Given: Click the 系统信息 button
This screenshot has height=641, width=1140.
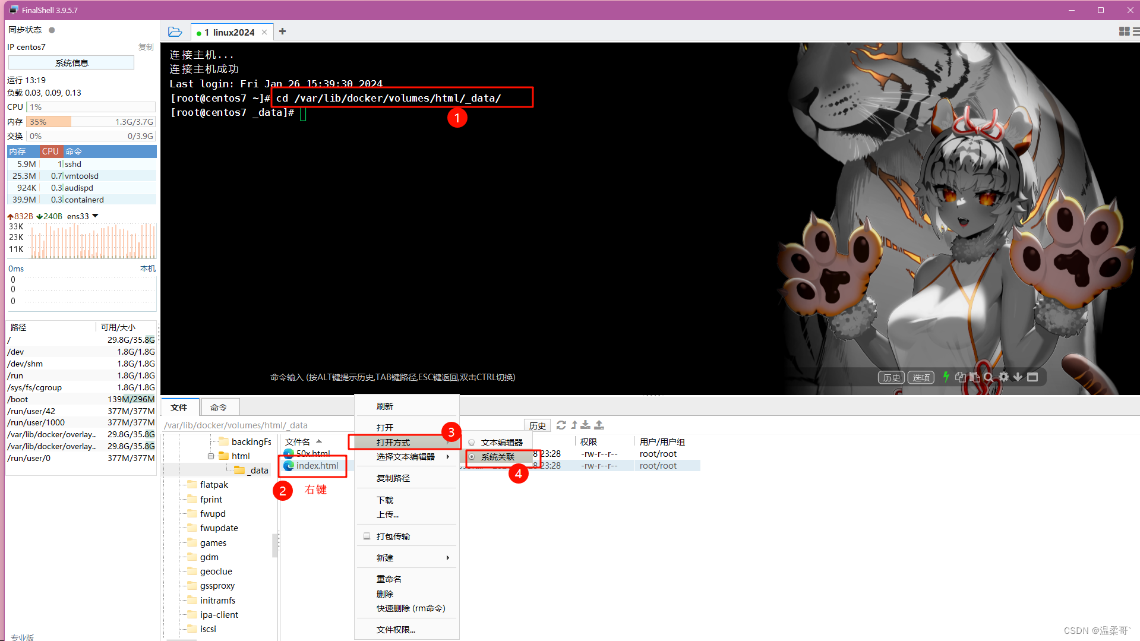Looking at the screenshot, I should click(x=71, y=62).
